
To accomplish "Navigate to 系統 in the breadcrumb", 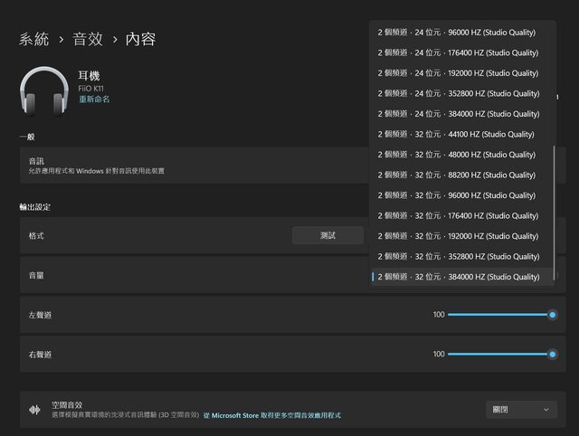I will click(34, 39).
